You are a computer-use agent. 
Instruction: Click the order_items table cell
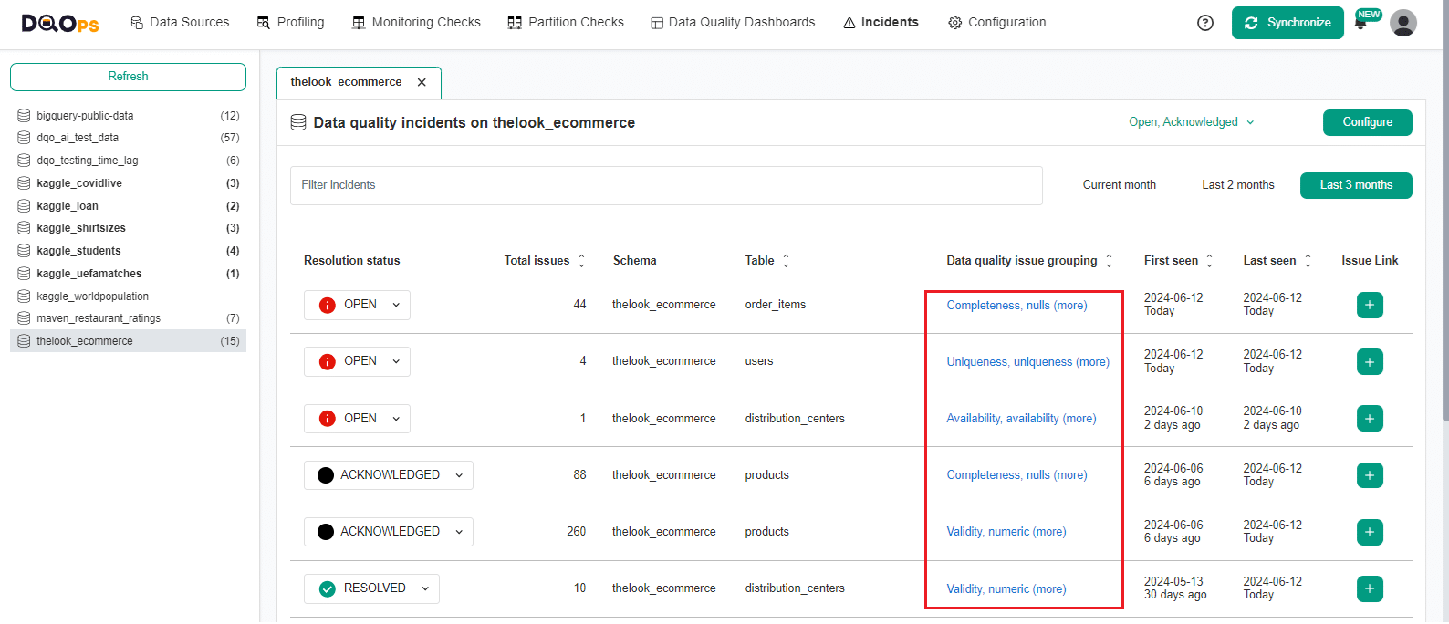[x=776, y=305]
